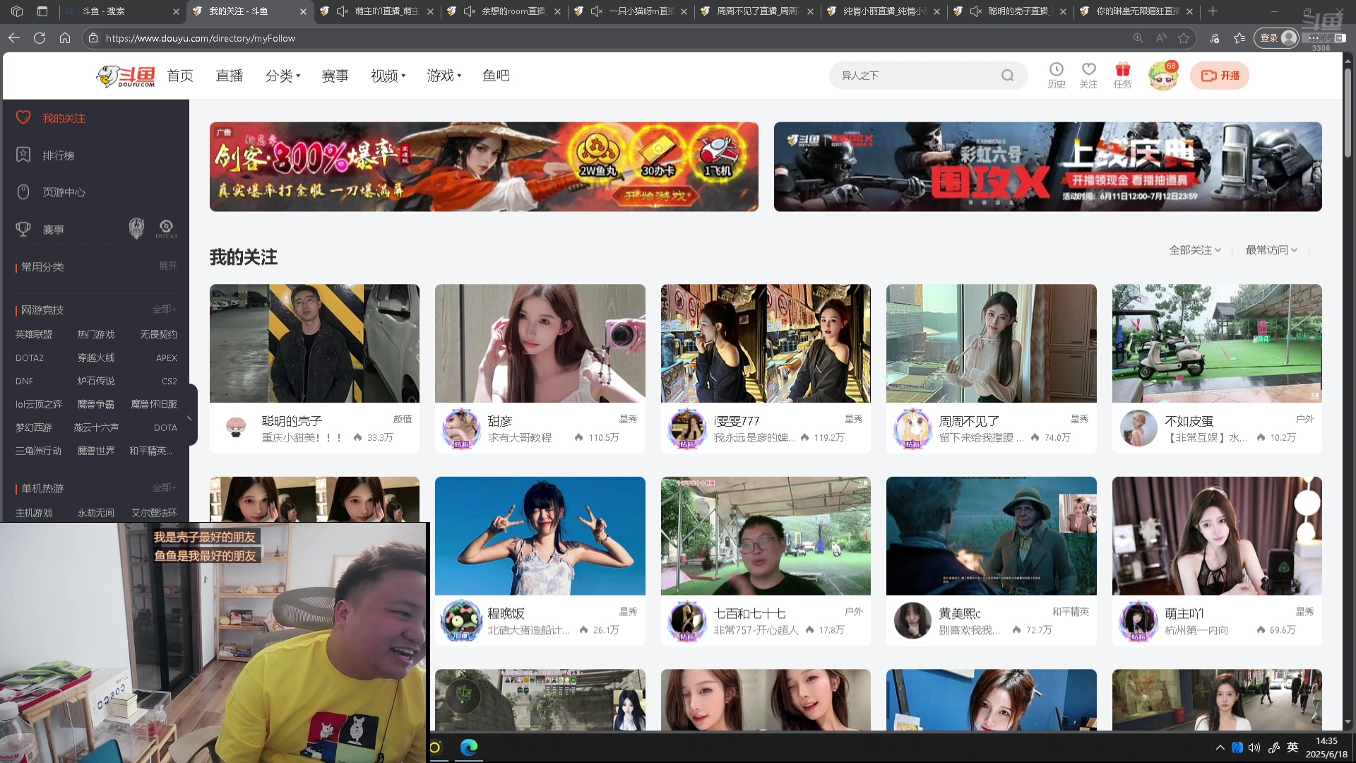Open the gift tasks icon
The image size is (1356, 763).
click(x=1122, y=69)
